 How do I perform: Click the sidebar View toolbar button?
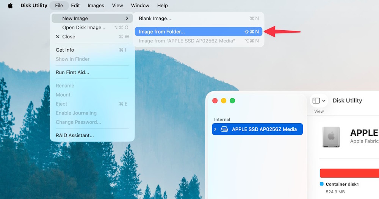pyautogui.click(x=319, y=100)
